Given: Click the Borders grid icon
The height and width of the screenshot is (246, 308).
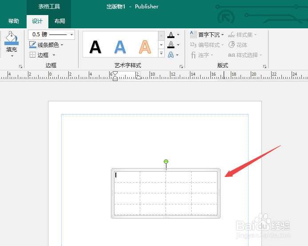Looking at the screenshot, I should [32, 55].
